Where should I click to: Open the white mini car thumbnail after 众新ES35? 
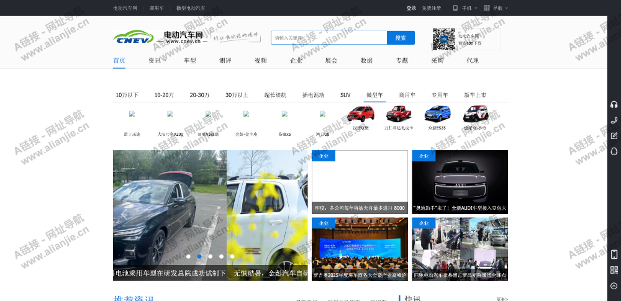(x=476, y=114)
